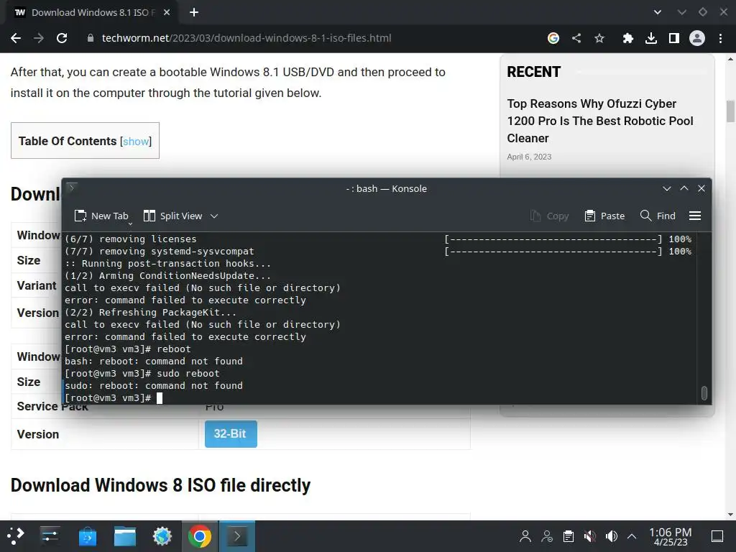The height and width of the screenshot is (552, 736).
Task: Download 32-Bit version
Action: tap(231, 433)
